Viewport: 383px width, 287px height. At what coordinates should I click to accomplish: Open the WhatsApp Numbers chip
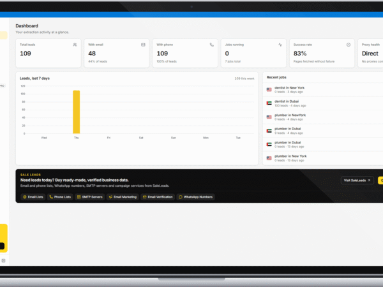[196, 197]
